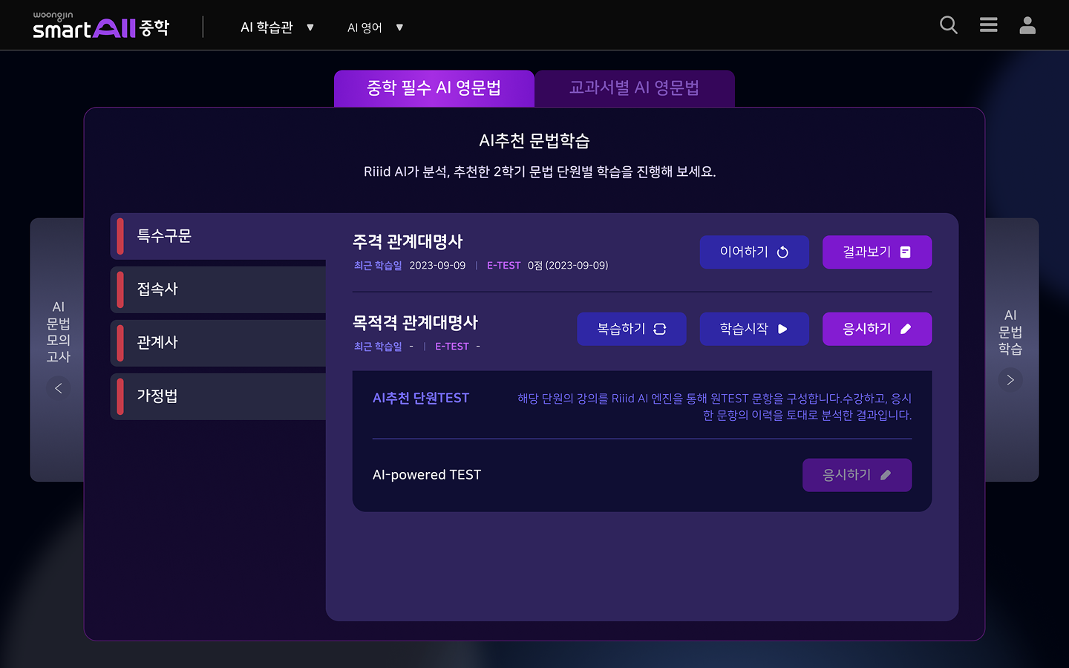The width and height of the screenshot is (1069, 668).
Task: Click the Woongjin smartAll 중학 logo
Action: tap(100, 24)
